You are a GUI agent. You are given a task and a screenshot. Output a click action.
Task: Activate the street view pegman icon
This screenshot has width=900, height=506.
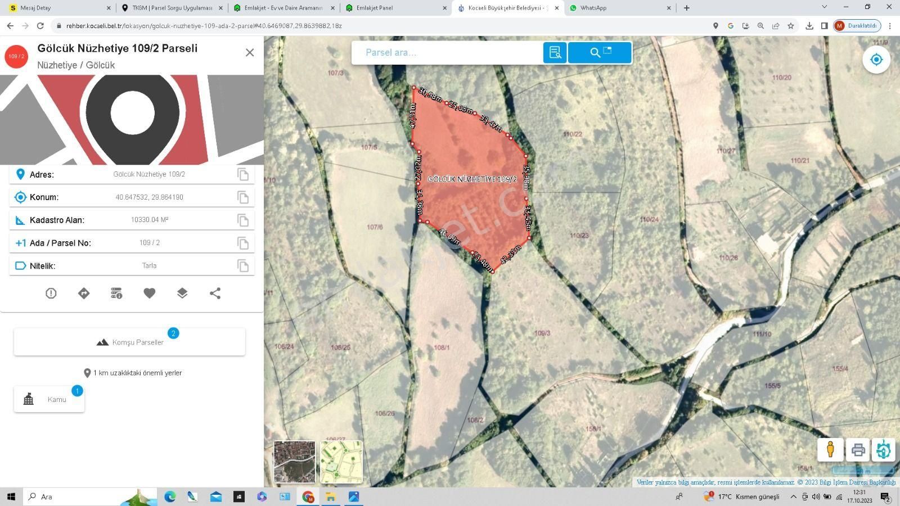830,450
